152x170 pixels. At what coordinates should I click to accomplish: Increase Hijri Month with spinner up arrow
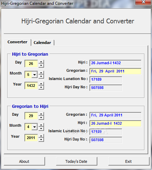pos(41,73)
